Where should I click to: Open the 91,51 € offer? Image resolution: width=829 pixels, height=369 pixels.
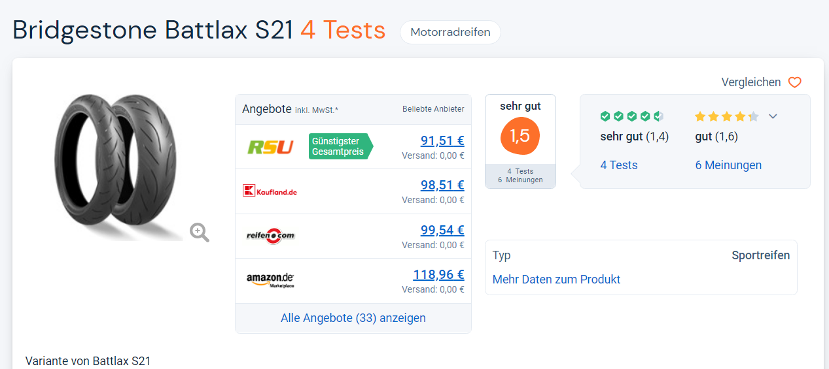(x=442, y=140)
